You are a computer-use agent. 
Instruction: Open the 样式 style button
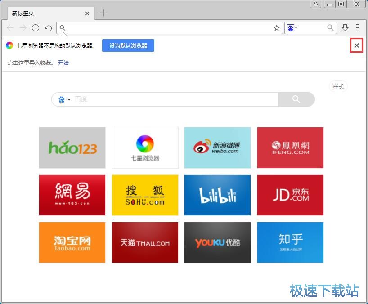[x=338, y=86]
